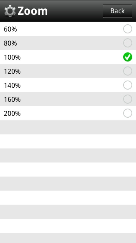
Task: Click the green checkmark for 100%
Action: click(128, 57)
